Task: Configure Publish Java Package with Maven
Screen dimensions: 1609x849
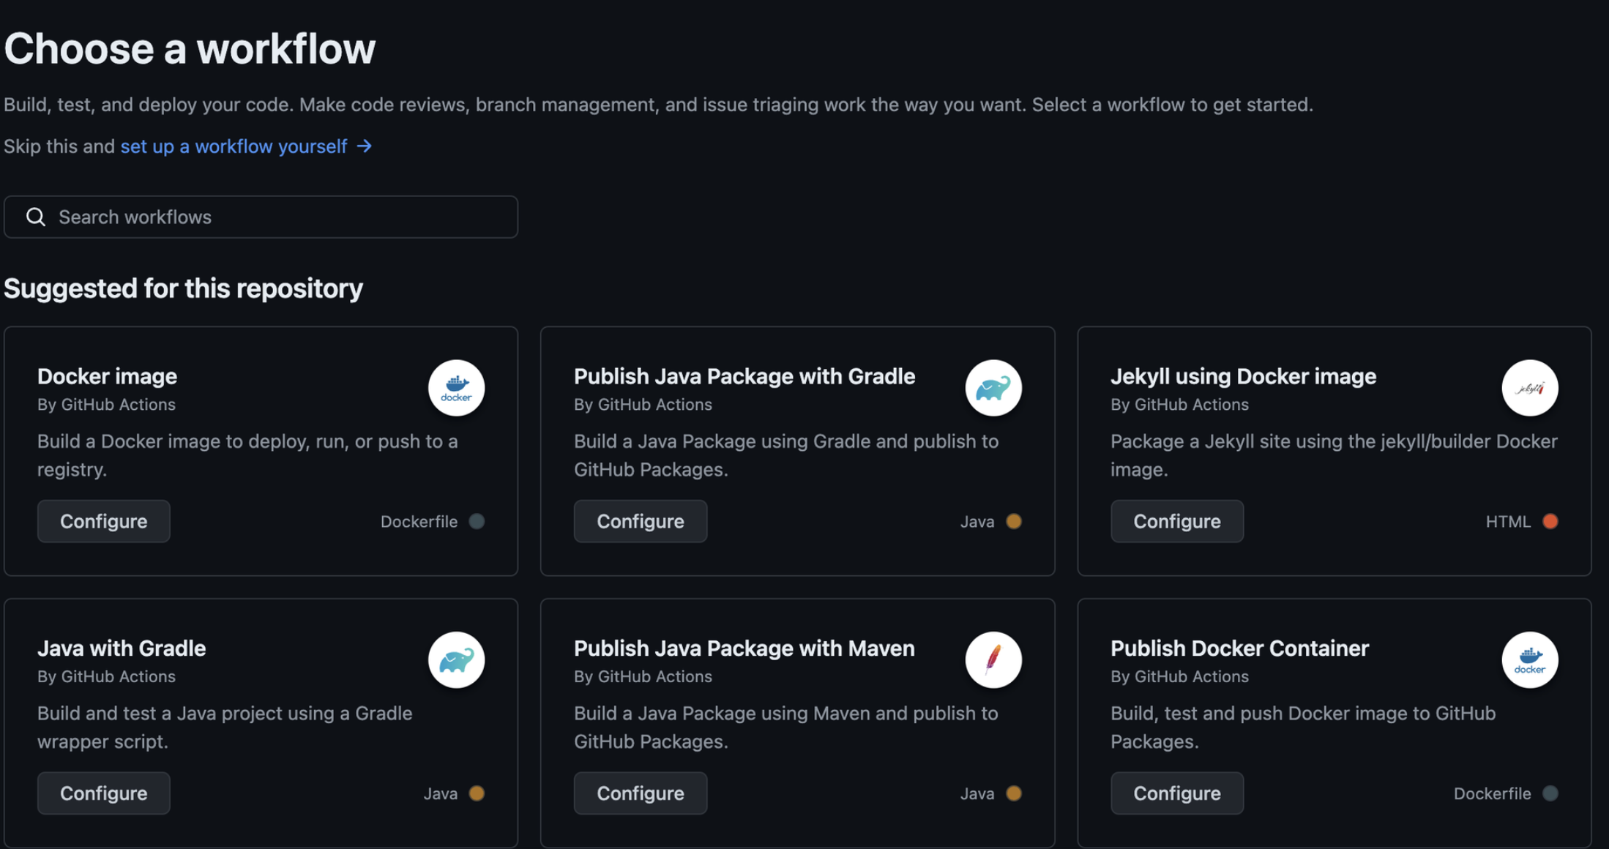Action: point(640,793)
